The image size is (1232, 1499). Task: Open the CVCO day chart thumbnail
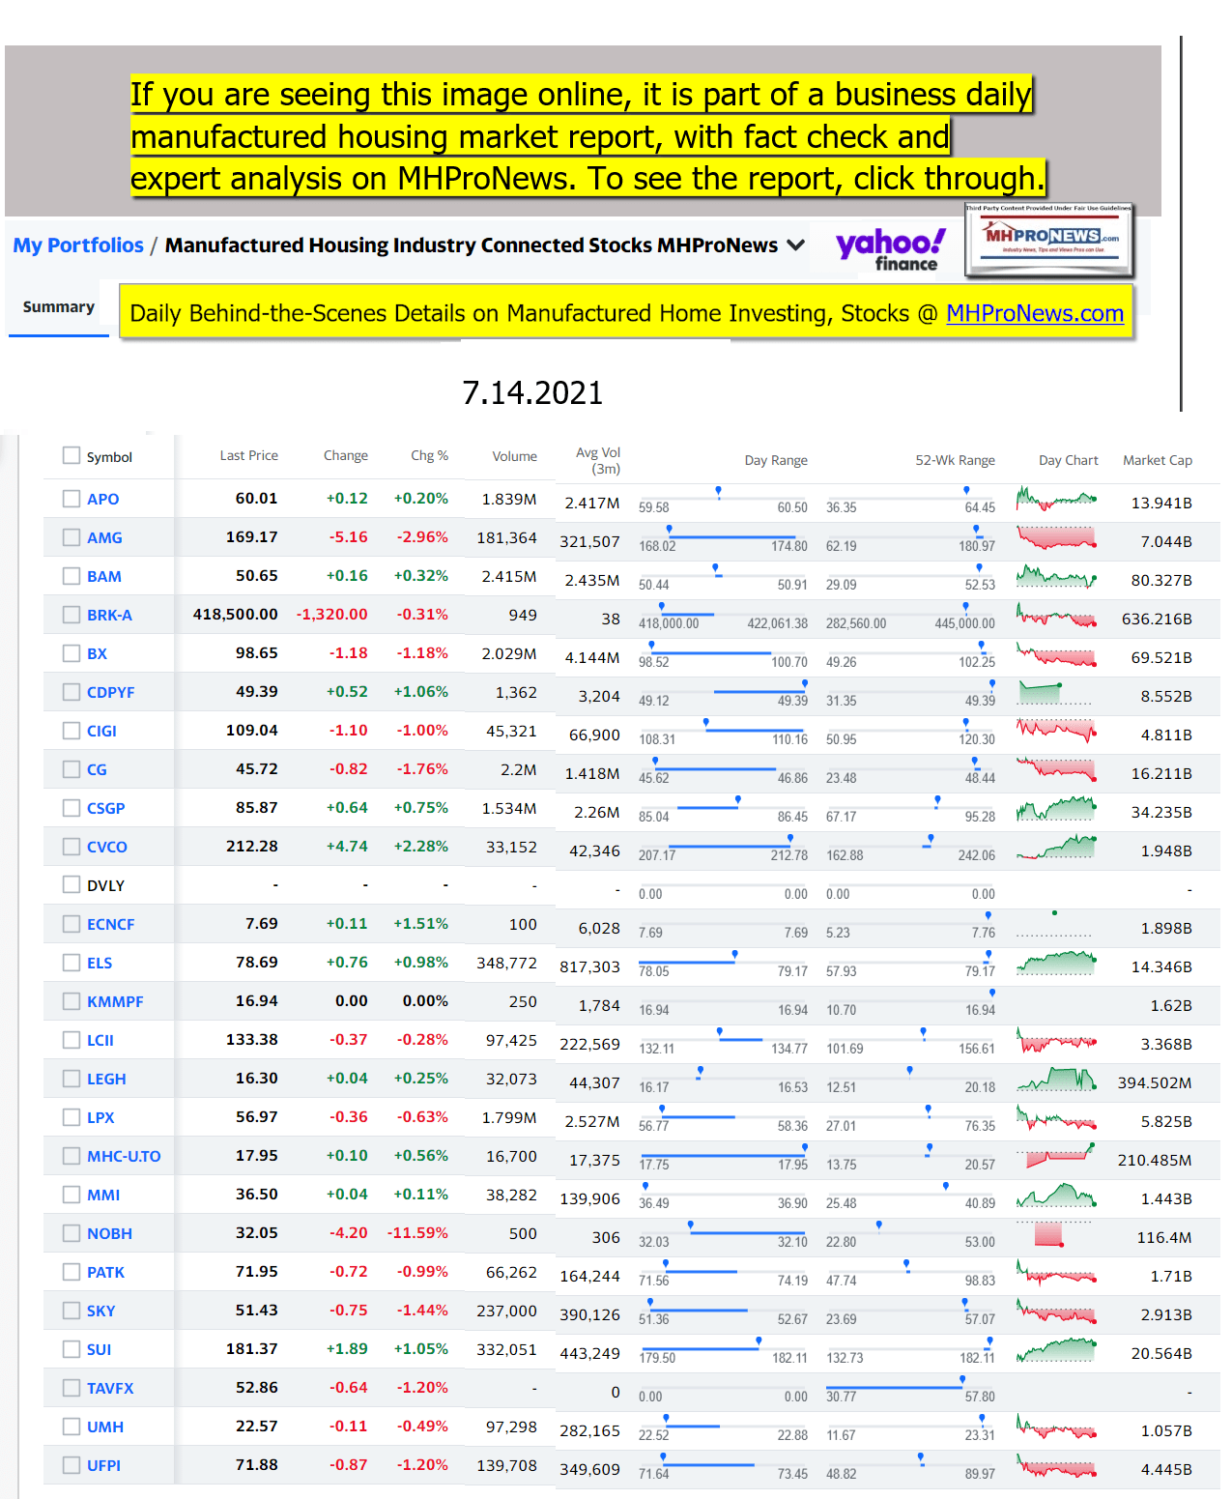1056,848
